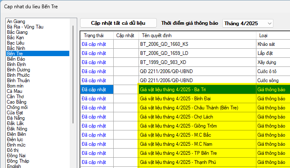This screenshot has height=168, width=290.
Task: Click the province list vertical scrollbar
Action: tap(73, 75)
